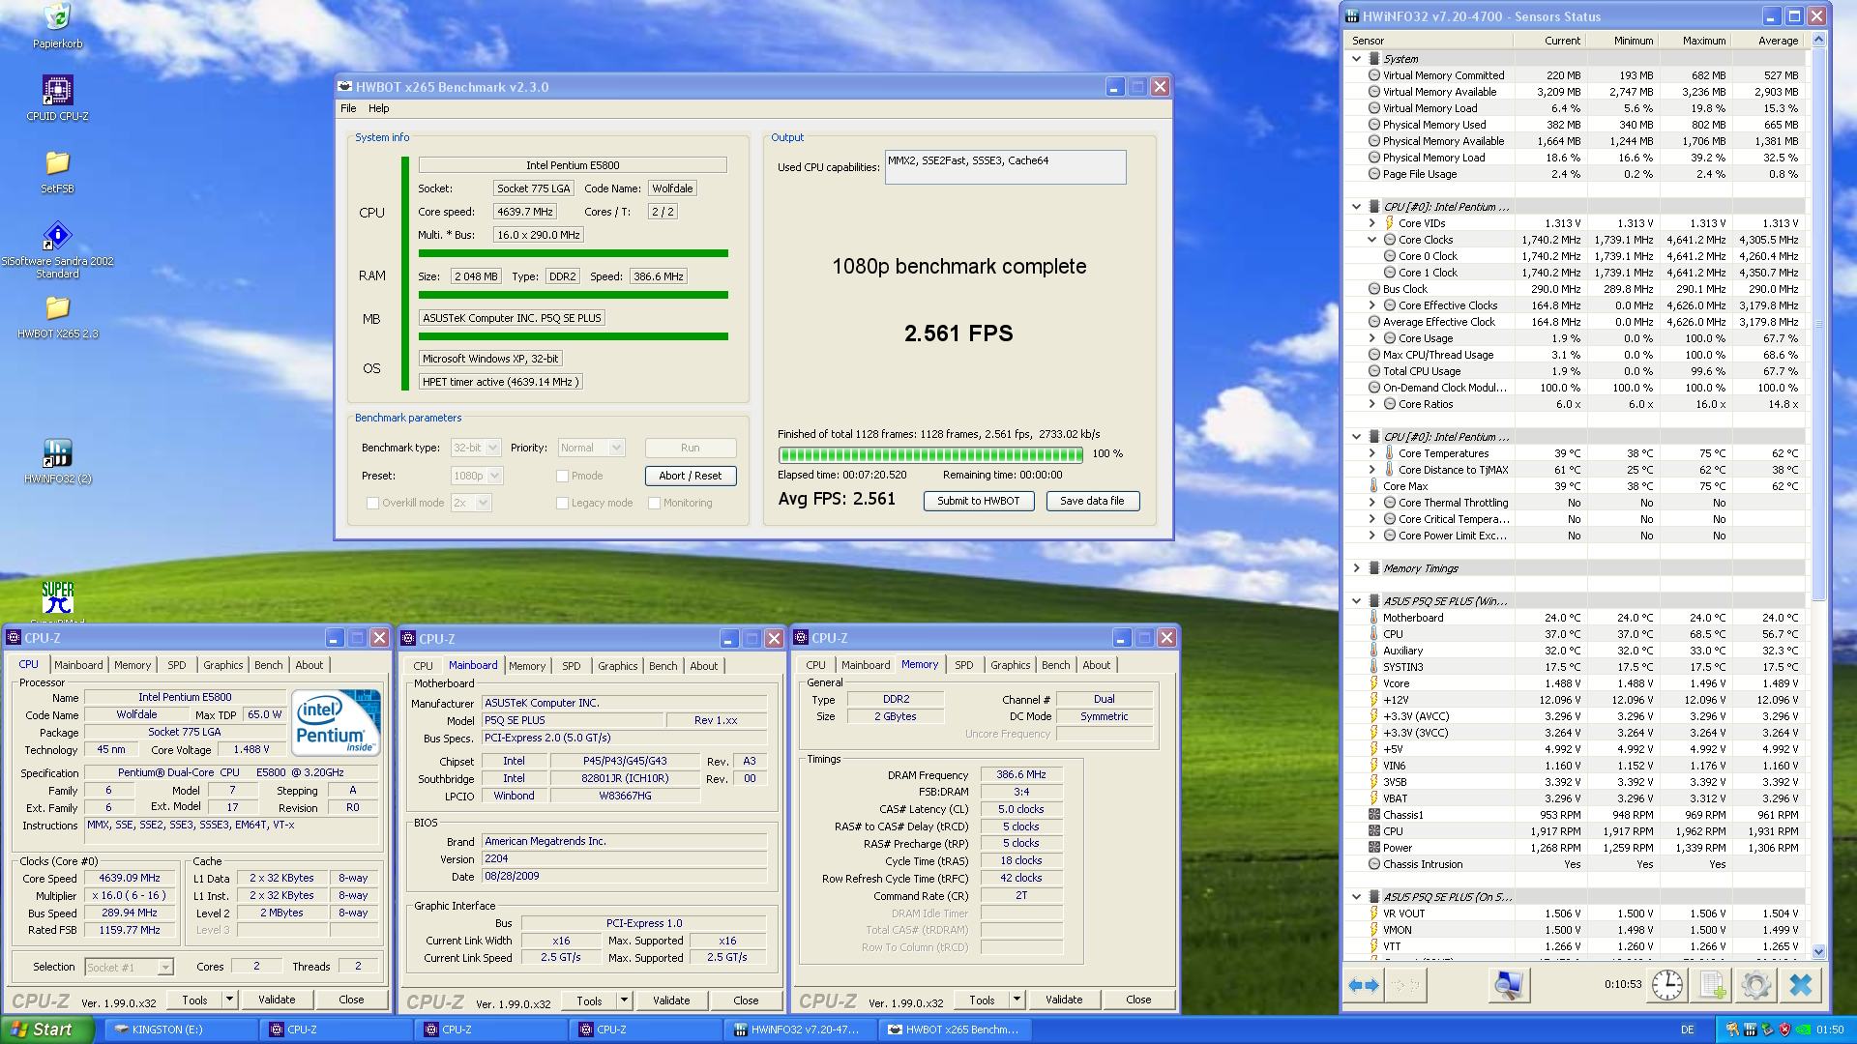
Task: Click the Save data file button
Action: point(1092,501)
